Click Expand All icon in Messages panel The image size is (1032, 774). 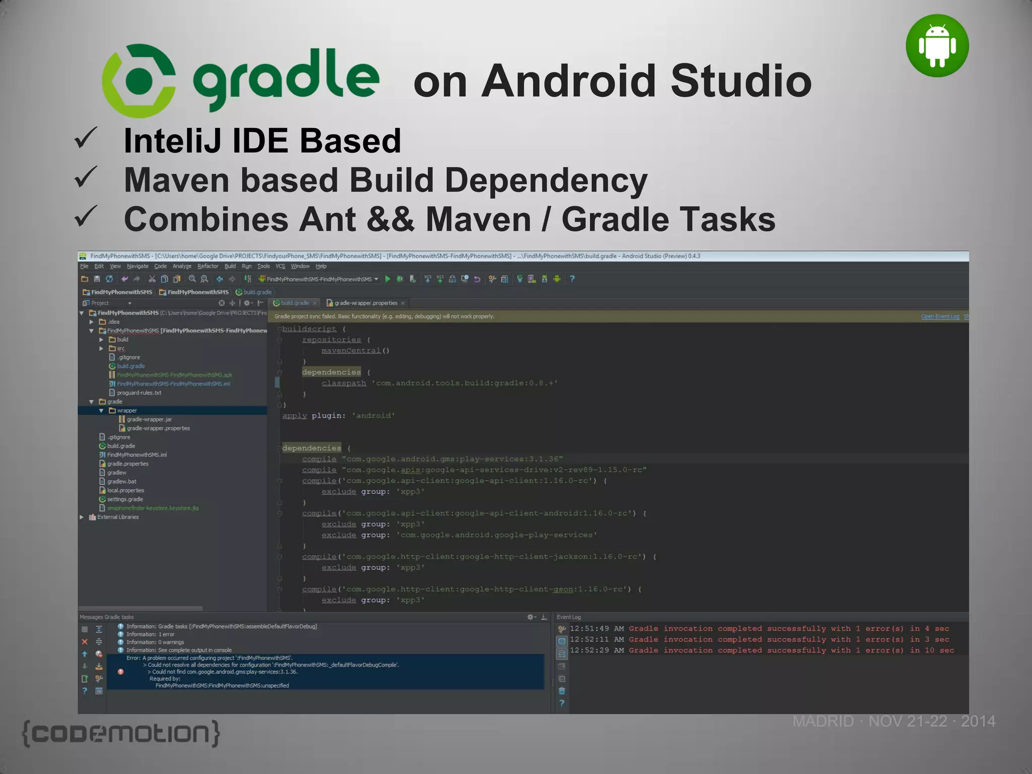point(99,629)
